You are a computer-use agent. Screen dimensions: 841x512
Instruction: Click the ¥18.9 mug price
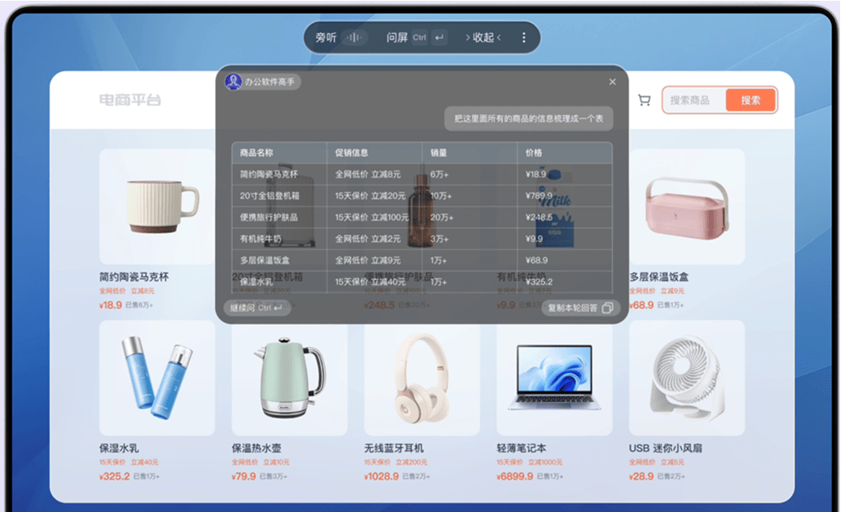point(111,305)
